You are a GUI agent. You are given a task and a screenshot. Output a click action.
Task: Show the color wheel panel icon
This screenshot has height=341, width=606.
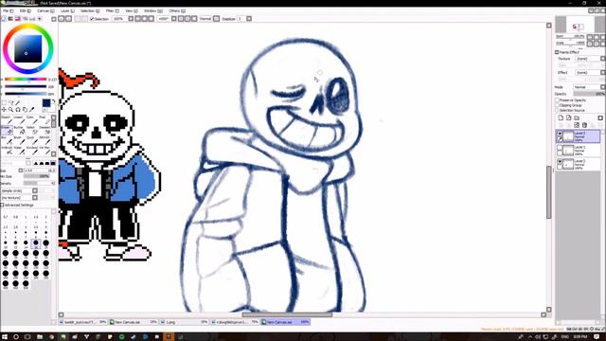tap(4, 19)
